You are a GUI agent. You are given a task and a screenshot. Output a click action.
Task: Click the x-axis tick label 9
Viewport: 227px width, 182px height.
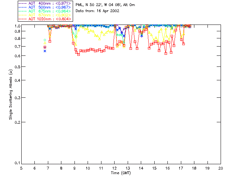pyautogui.click(x=74, y=168)
